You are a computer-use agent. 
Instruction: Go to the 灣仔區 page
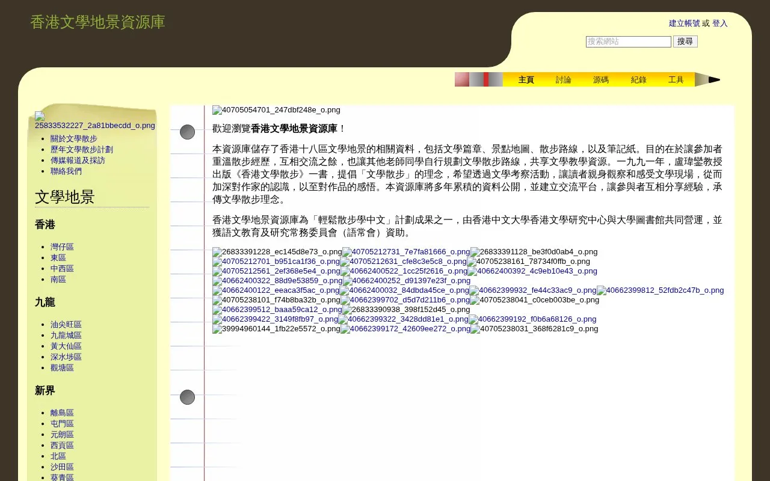pos(62,247)
